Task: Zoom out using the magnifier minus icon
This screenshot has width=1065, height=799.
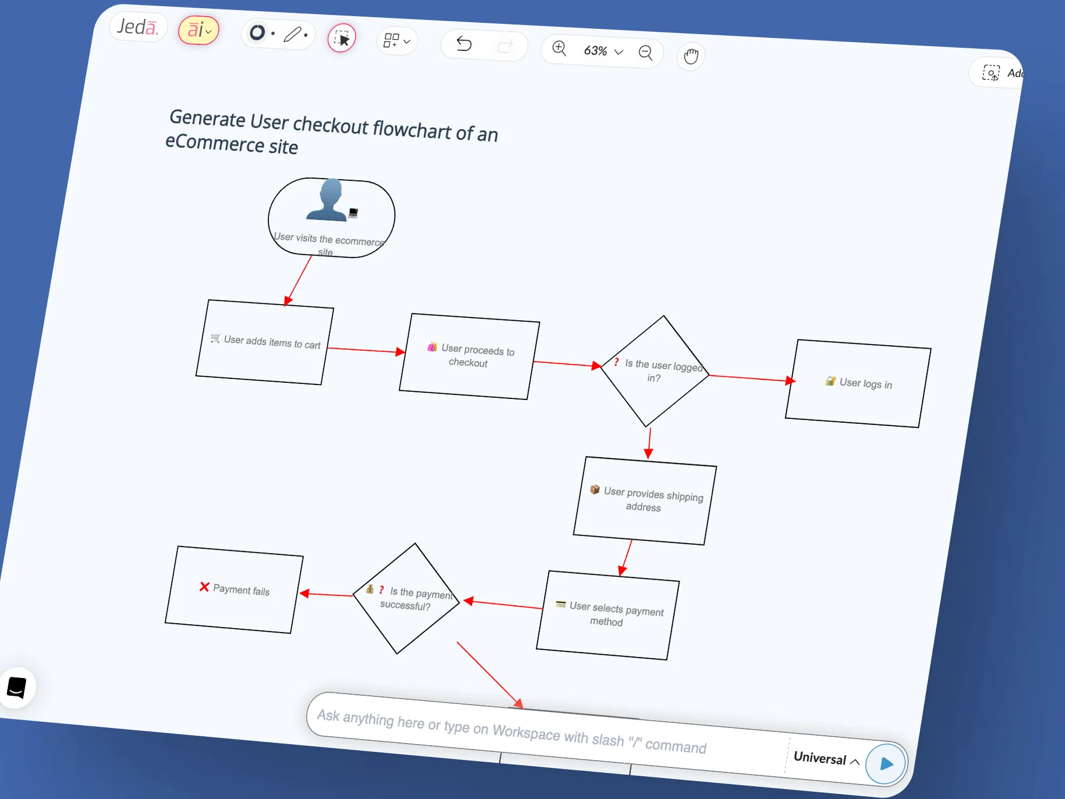Action: pyautogui.click(x=645, y=53)
